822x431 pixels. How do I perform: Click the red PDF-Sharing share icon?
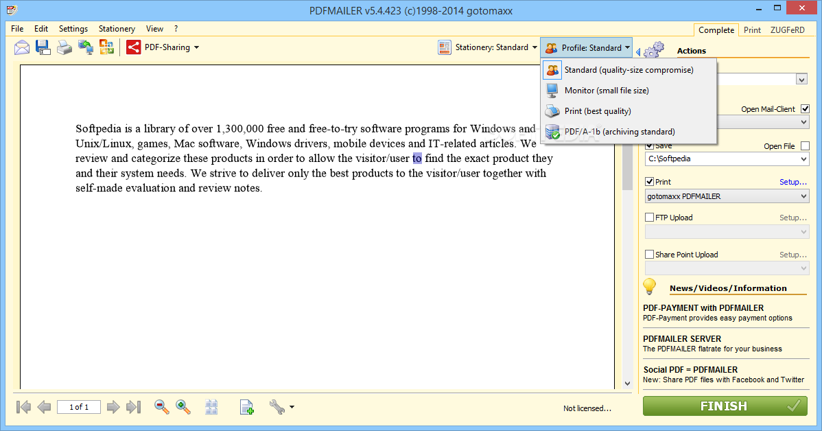[x=134, y=47]
